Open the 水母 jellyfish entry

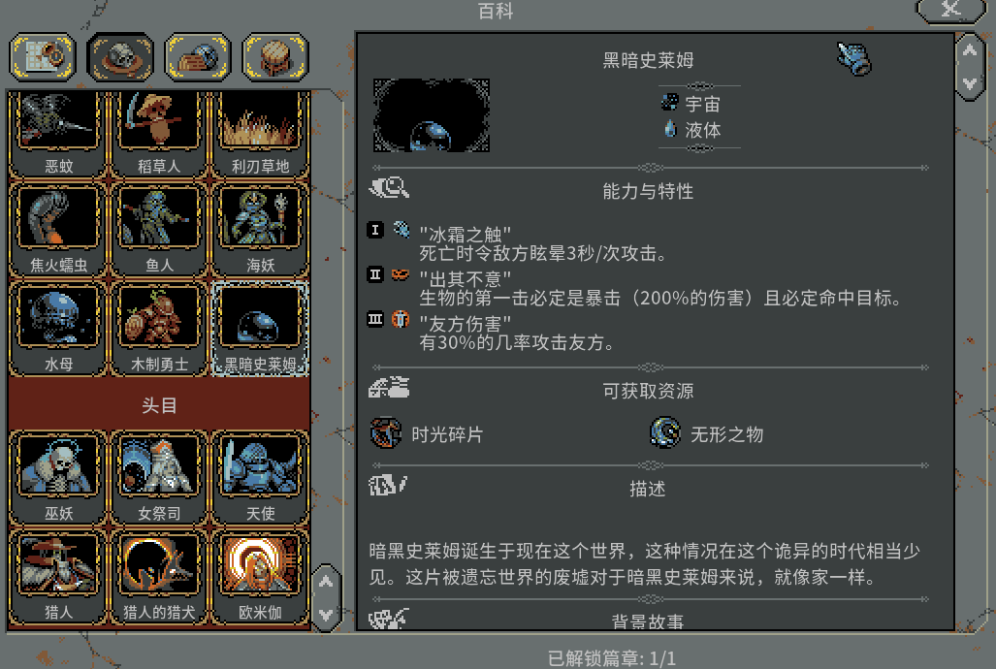click(58, 329)
